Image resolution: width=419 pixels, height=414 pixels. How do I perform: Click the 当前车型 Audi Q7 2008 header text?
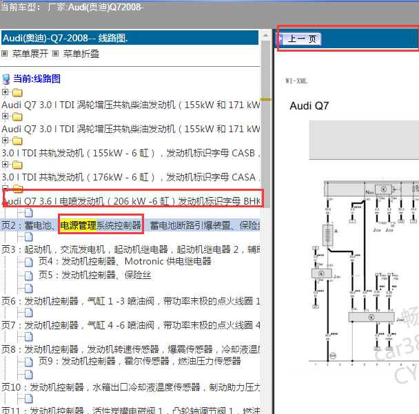pyautogui.click(x=72, y=7)
